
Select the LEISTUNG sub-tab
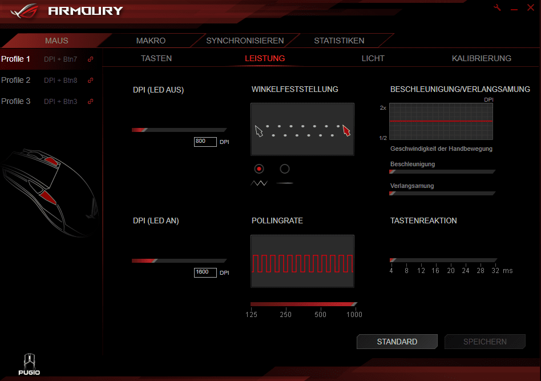tap(265, 58)
